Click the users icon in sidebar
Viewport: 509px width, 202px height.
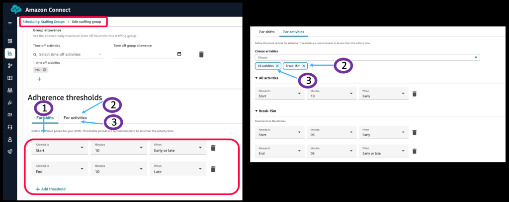point(10,90)
